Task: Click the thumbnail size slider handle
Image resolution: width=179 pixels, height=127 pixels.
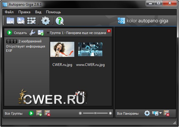Action: coord(95,113)
